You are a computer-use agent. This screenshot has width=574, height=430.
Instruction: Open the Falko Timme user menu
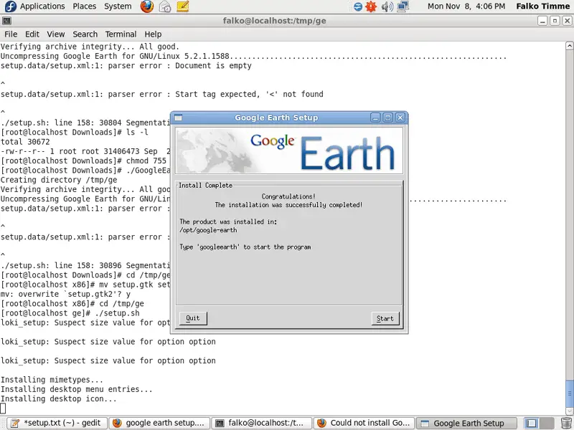[x=543, y=6]
